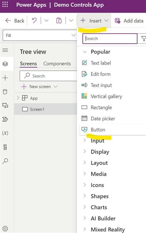Screen dimensions: 146x233
Task: Open Advanced tools icon in sidebar
Action: pos(5,147)
